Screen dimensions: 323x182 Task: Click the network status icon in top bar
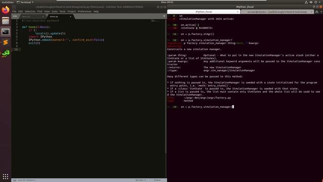pos(306,2)
